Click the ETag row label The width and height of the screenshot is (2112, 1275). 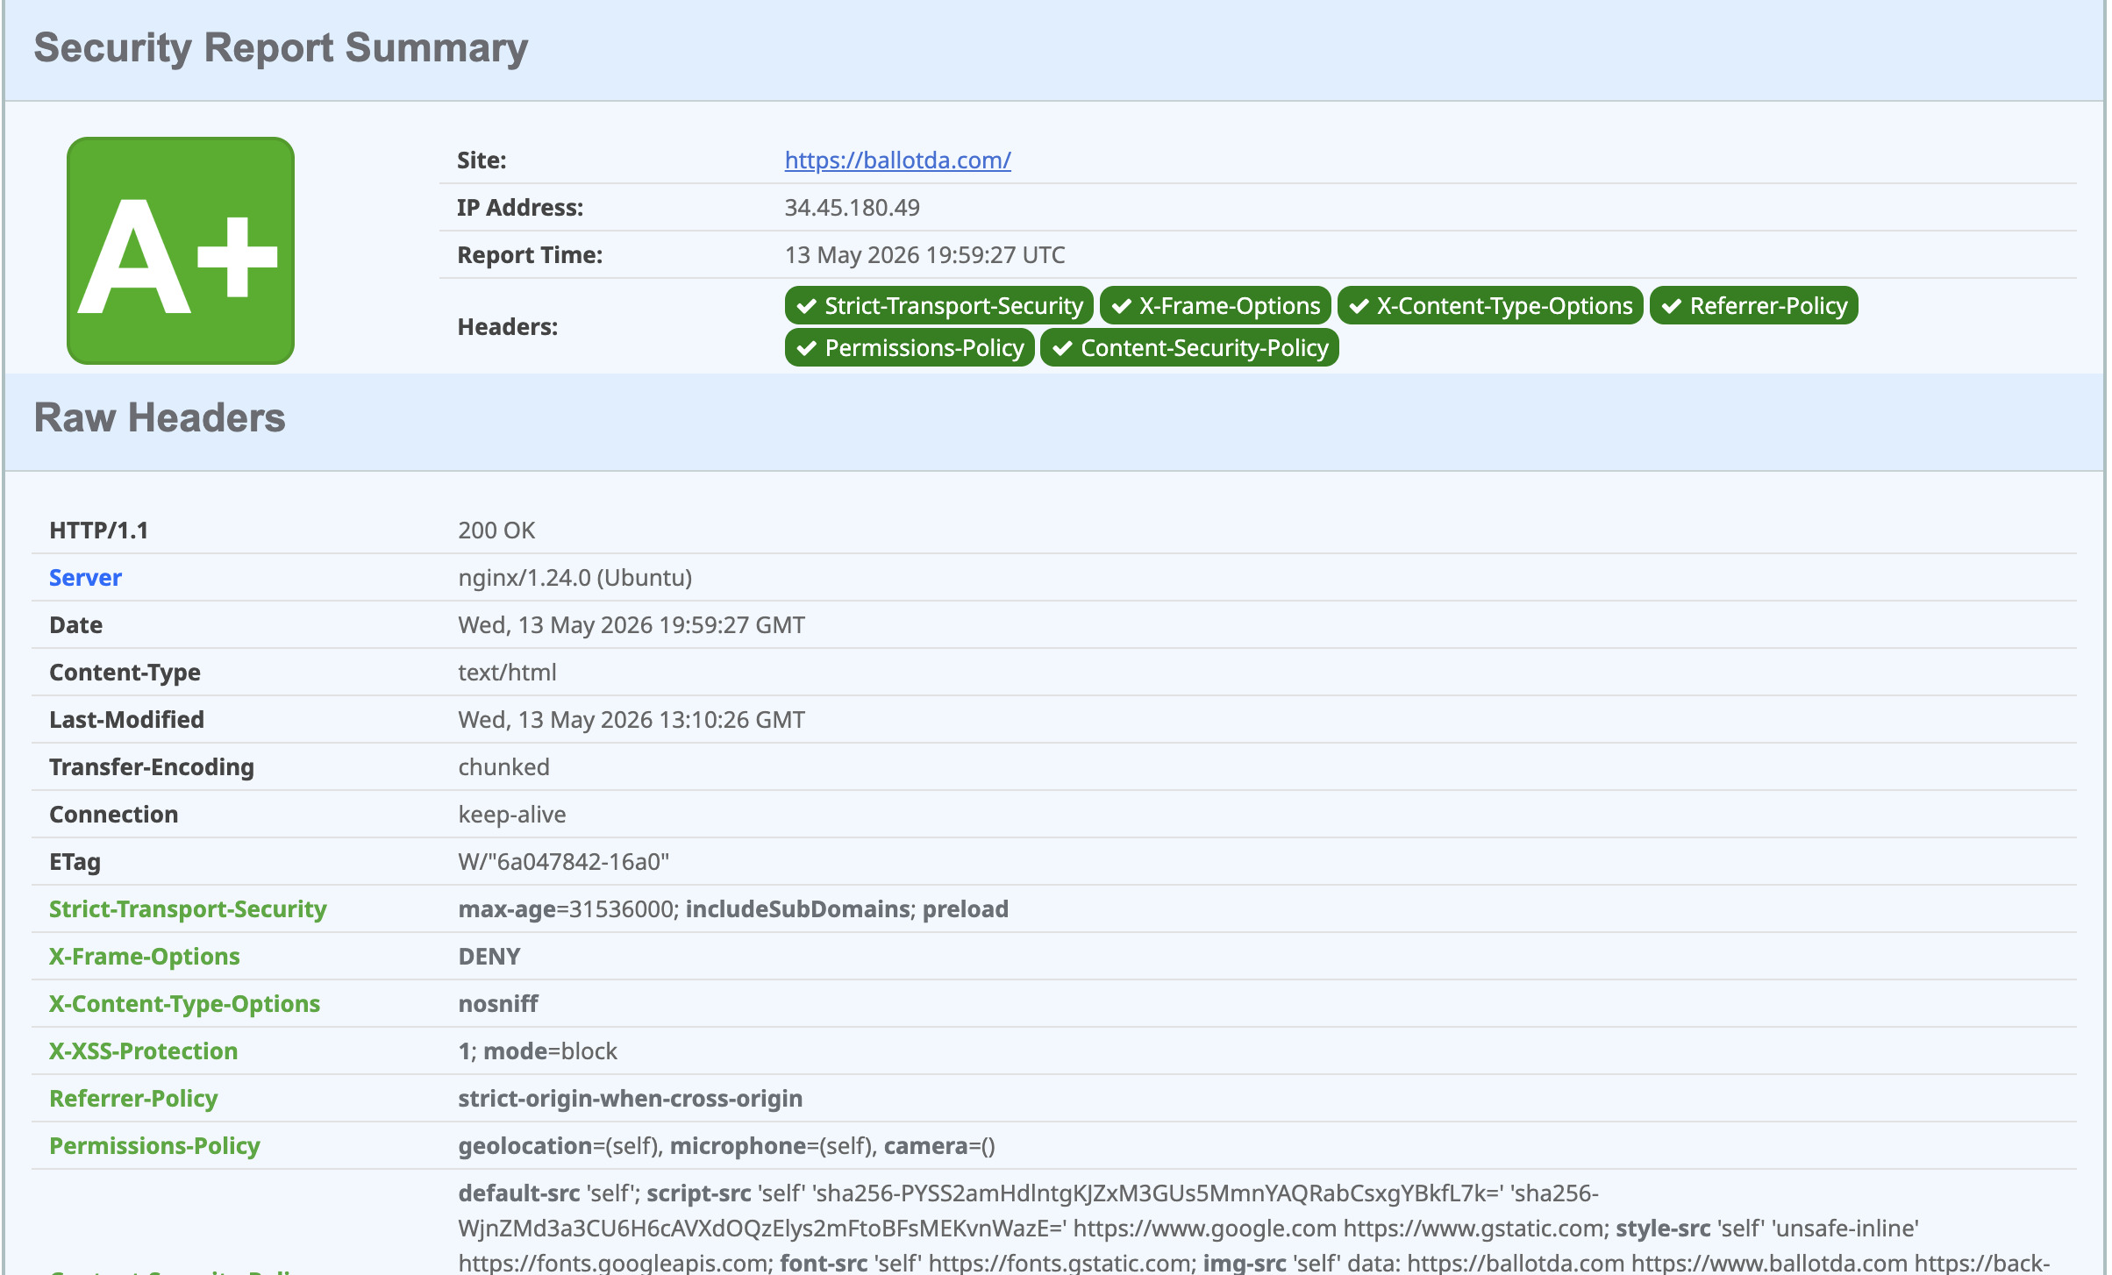(x=75, y=862)
